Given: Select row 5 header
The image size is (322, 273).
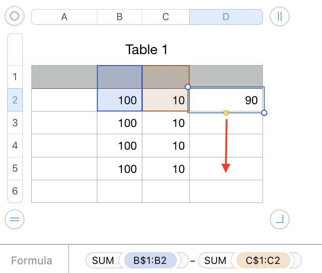Looking at the screenshot, I should click(x=15, y=168).
